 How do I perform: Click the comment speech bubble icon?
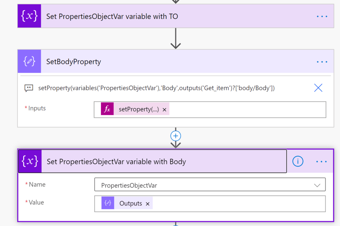pyautogui.click(x=29, y=88)
